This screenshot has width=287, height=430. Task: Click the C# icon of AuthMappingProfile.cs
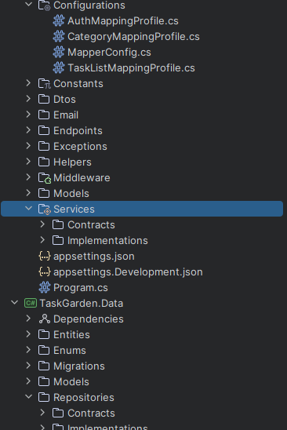pos(59,21)
